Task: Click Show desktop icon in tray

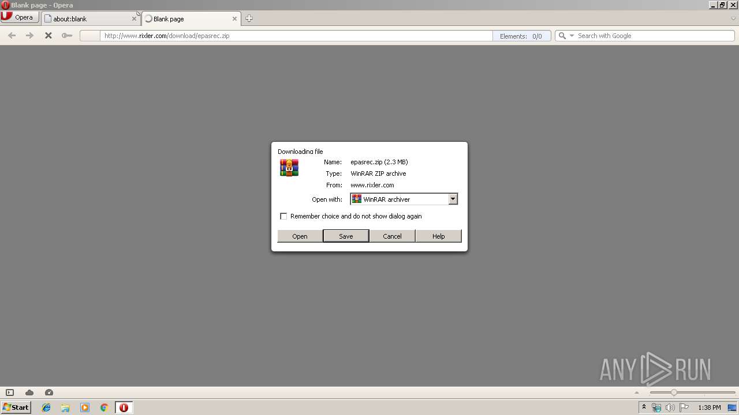Action: 733,408
